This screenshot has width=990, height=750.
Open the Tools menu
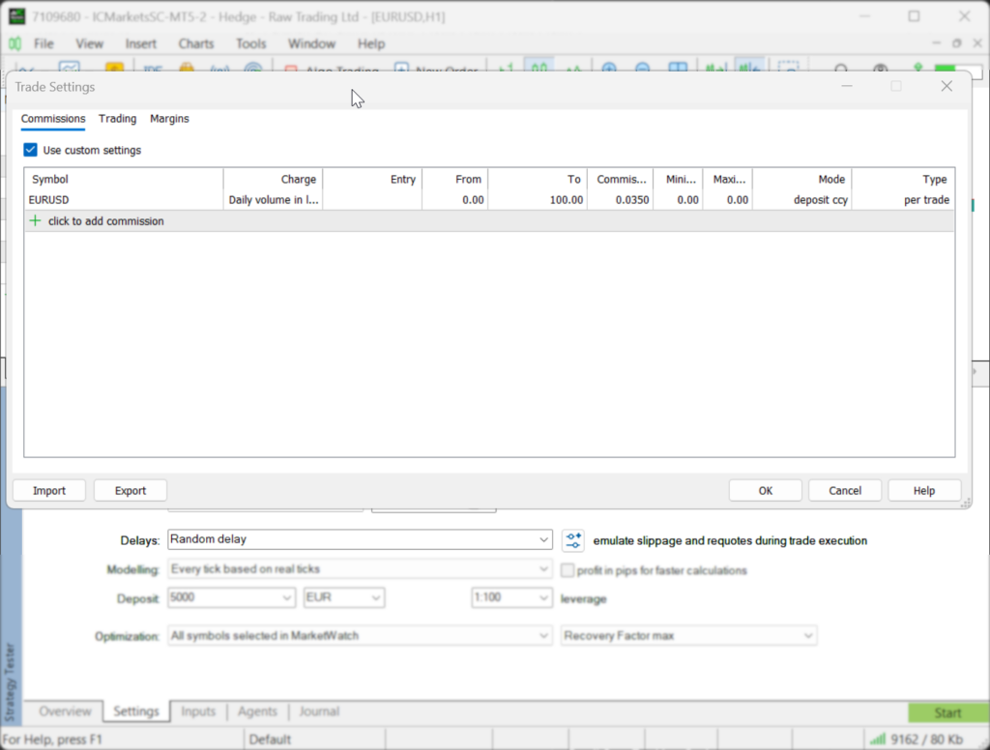pos(250,43)
